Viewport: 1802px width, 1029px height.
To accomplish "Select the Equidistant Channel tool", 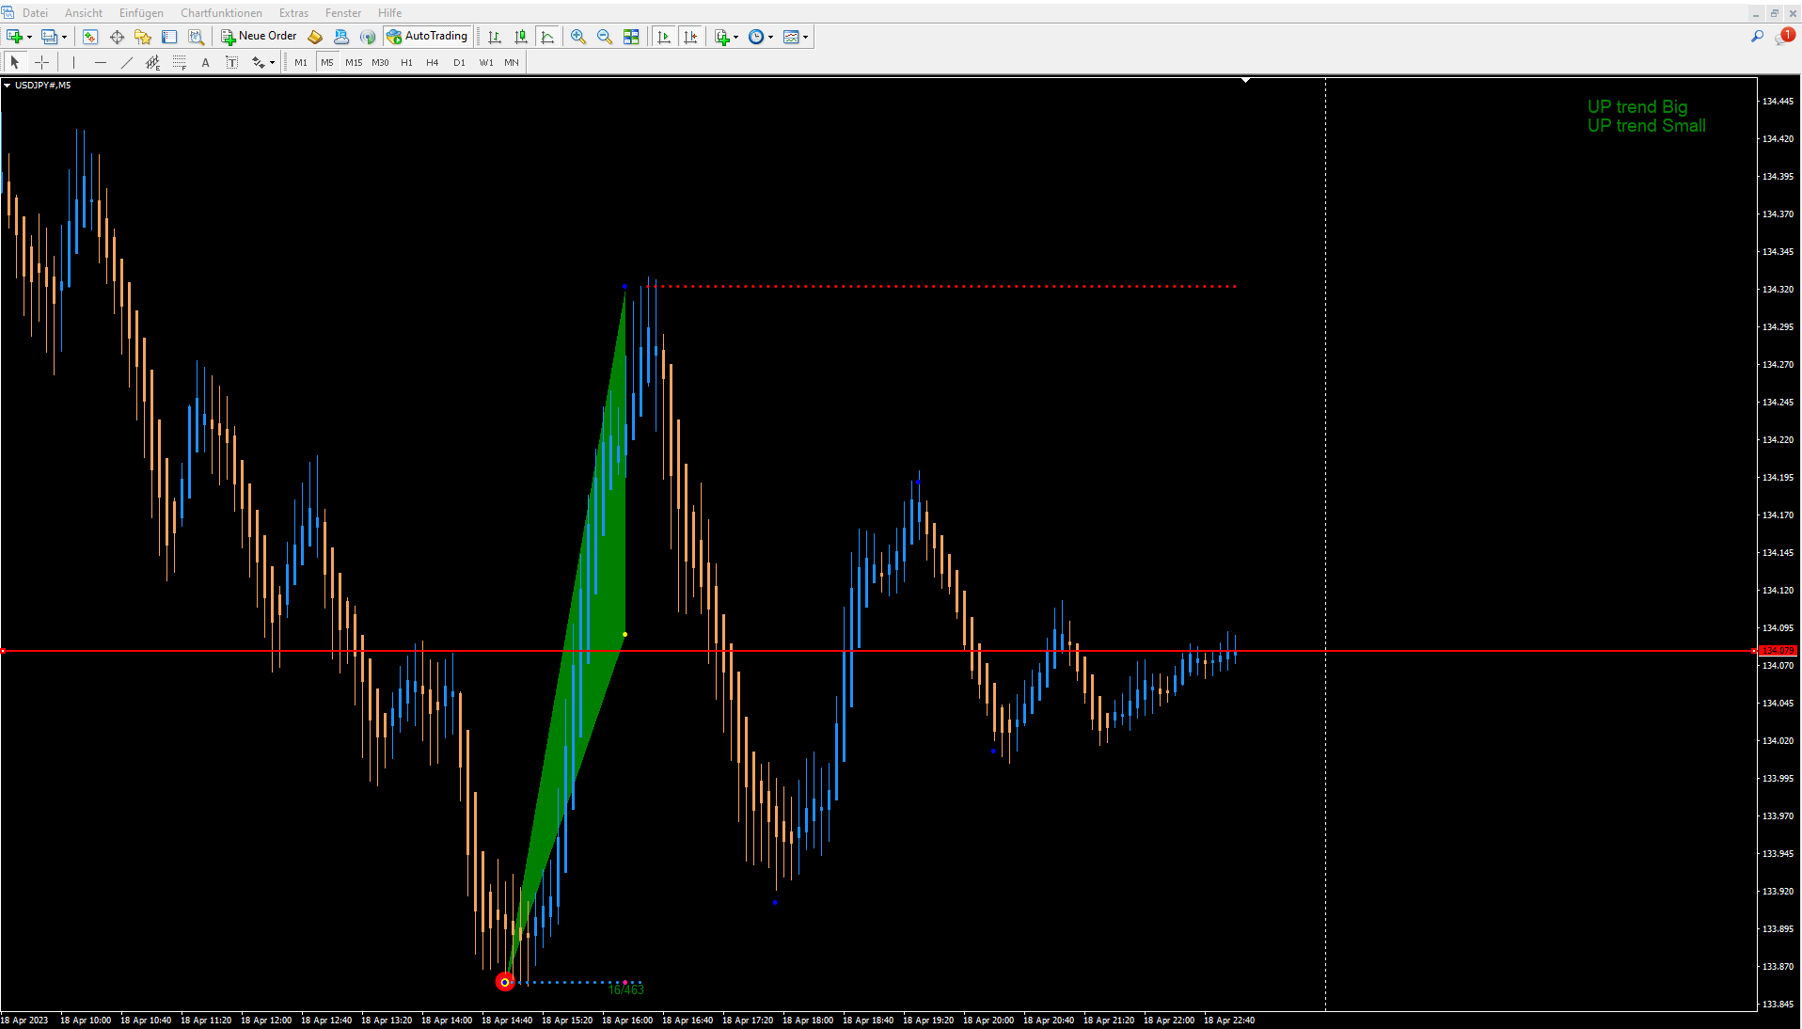I will [153, 62].
